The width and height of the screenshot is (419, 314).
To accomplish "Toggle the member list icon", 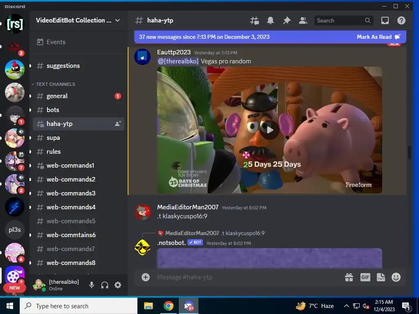I will click(303, 20).
